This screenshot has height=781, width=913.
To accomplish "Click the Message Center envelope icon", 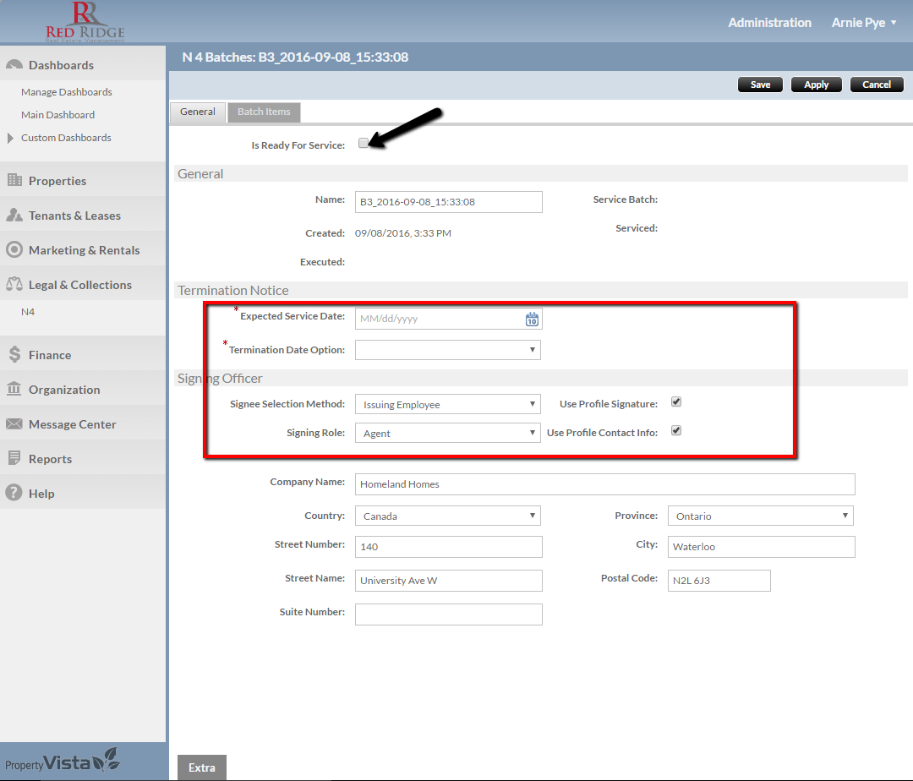I will [x=14, y=424].
